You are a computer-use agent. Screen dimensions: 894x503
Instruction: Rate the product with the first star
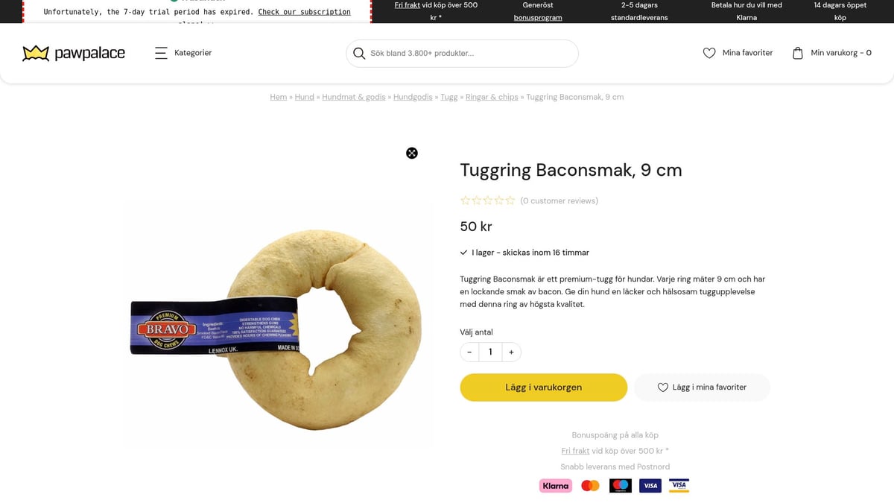[464, 200]
